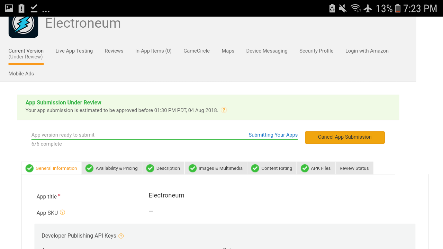Open the Availability & Pricing tab label
Screen dimensions: 443x249
pos(117,168)
